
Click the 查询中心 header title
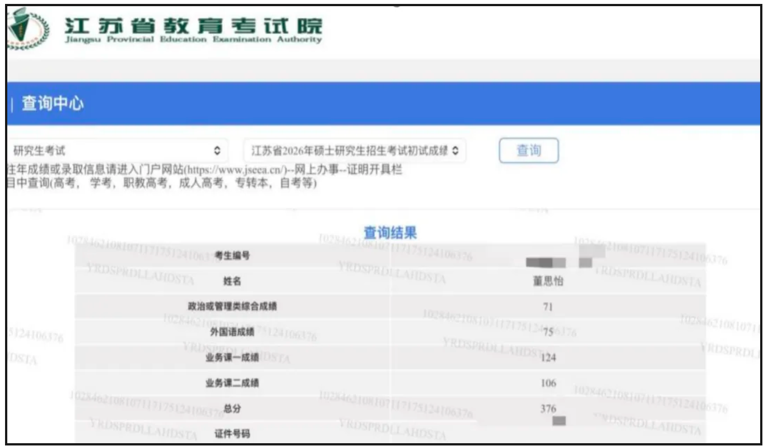[53, 104]
